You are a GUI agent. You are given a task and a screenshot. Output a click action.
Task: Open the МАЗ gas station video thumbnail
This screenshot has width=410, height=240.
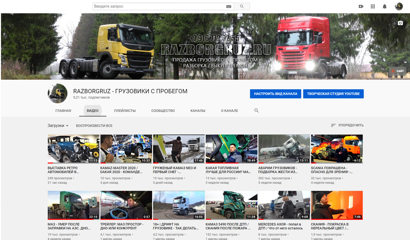pyautogui.click(x=73, y=205)
